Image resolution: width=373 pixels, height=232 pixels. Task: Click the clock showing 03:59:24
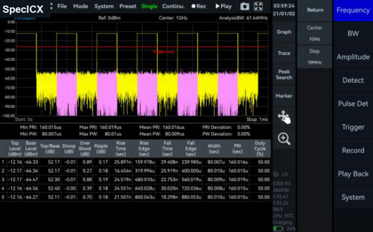coord(284,5)
